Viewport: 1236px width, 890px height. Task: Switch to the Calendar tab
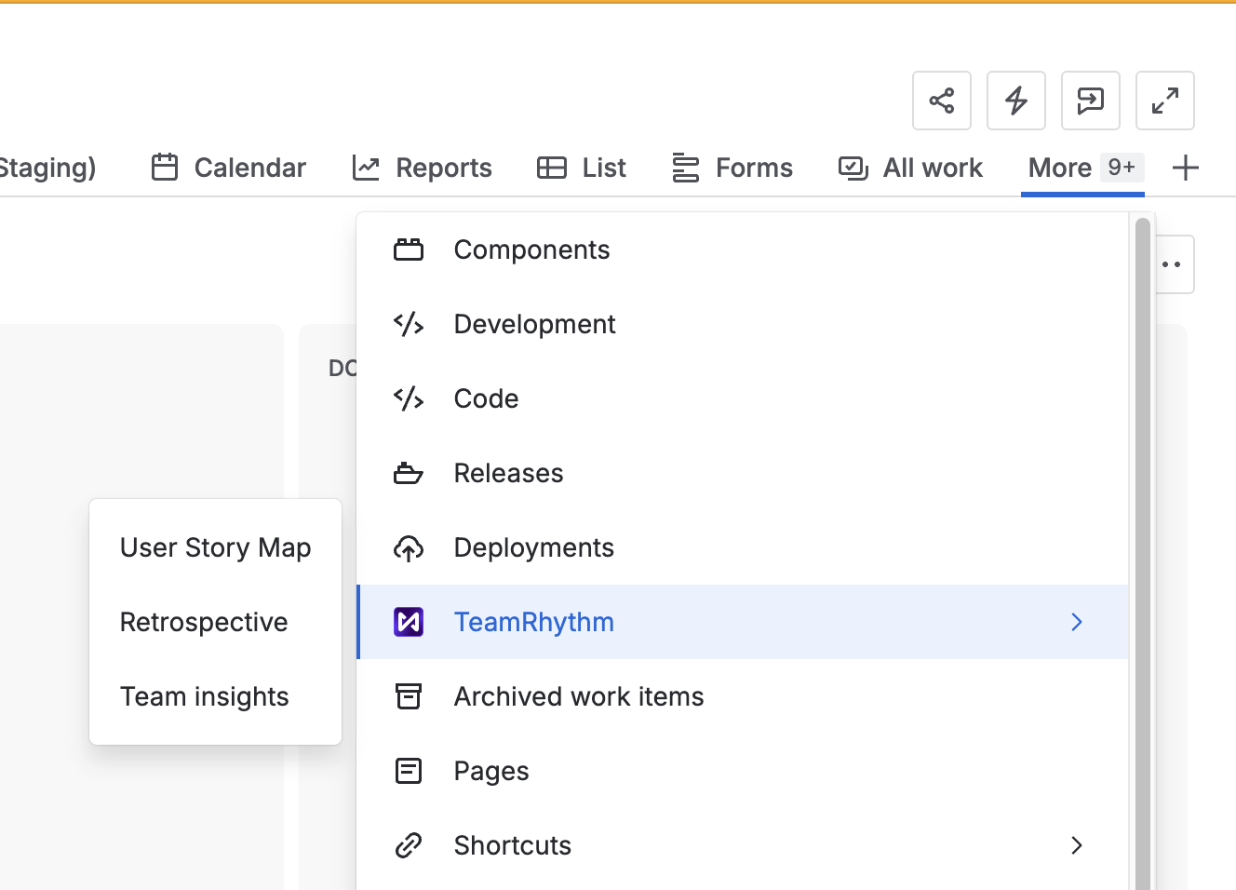pyautogui.click(x=229, y=169)
